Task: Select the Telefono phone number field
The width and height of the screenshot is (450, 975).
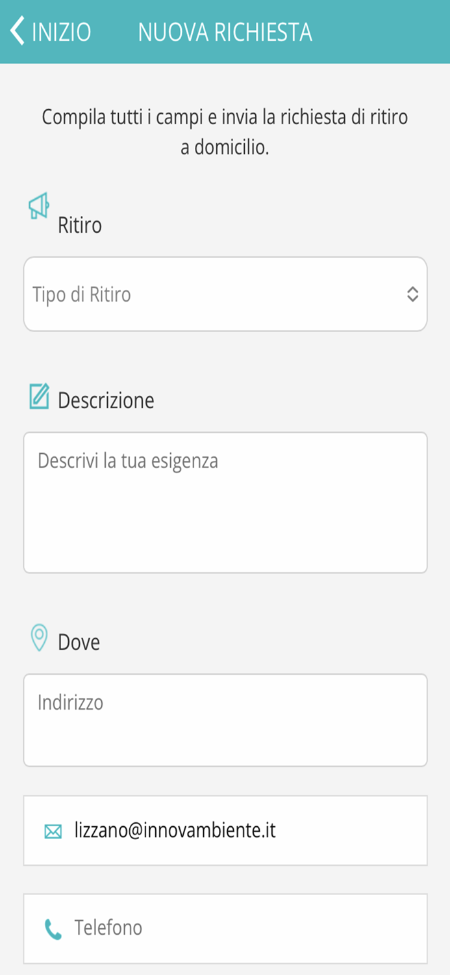Action: tap(225, 928)
